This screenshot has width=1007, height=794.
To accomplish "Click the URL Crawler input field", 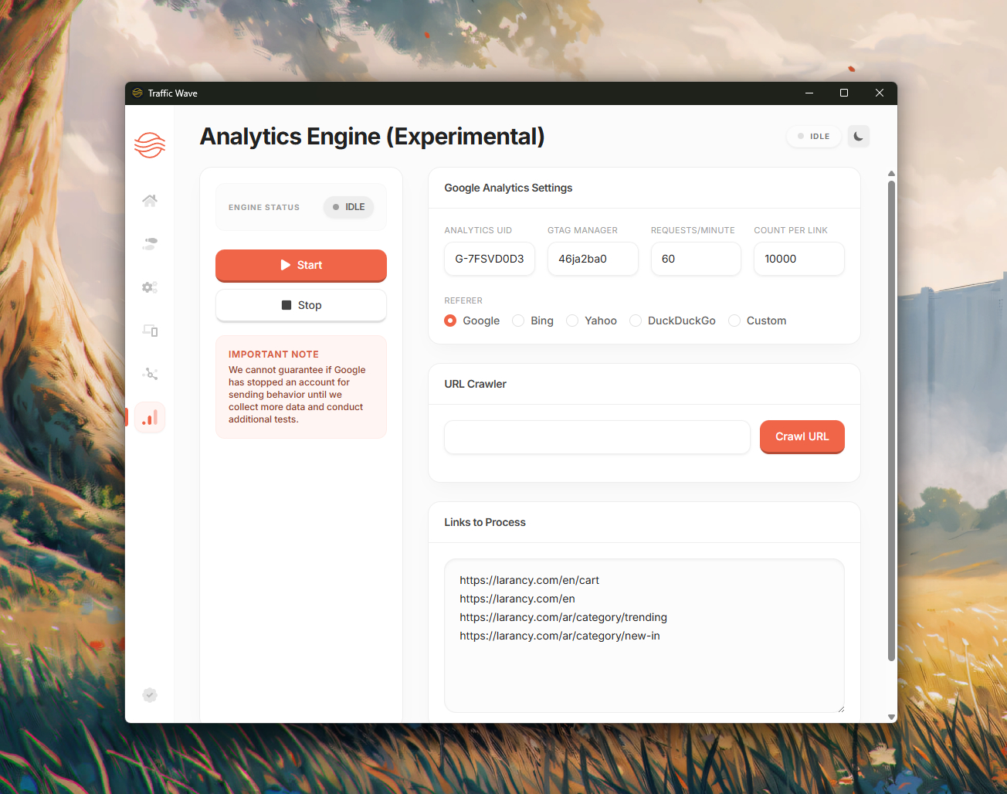I will [x=596, y=437].
